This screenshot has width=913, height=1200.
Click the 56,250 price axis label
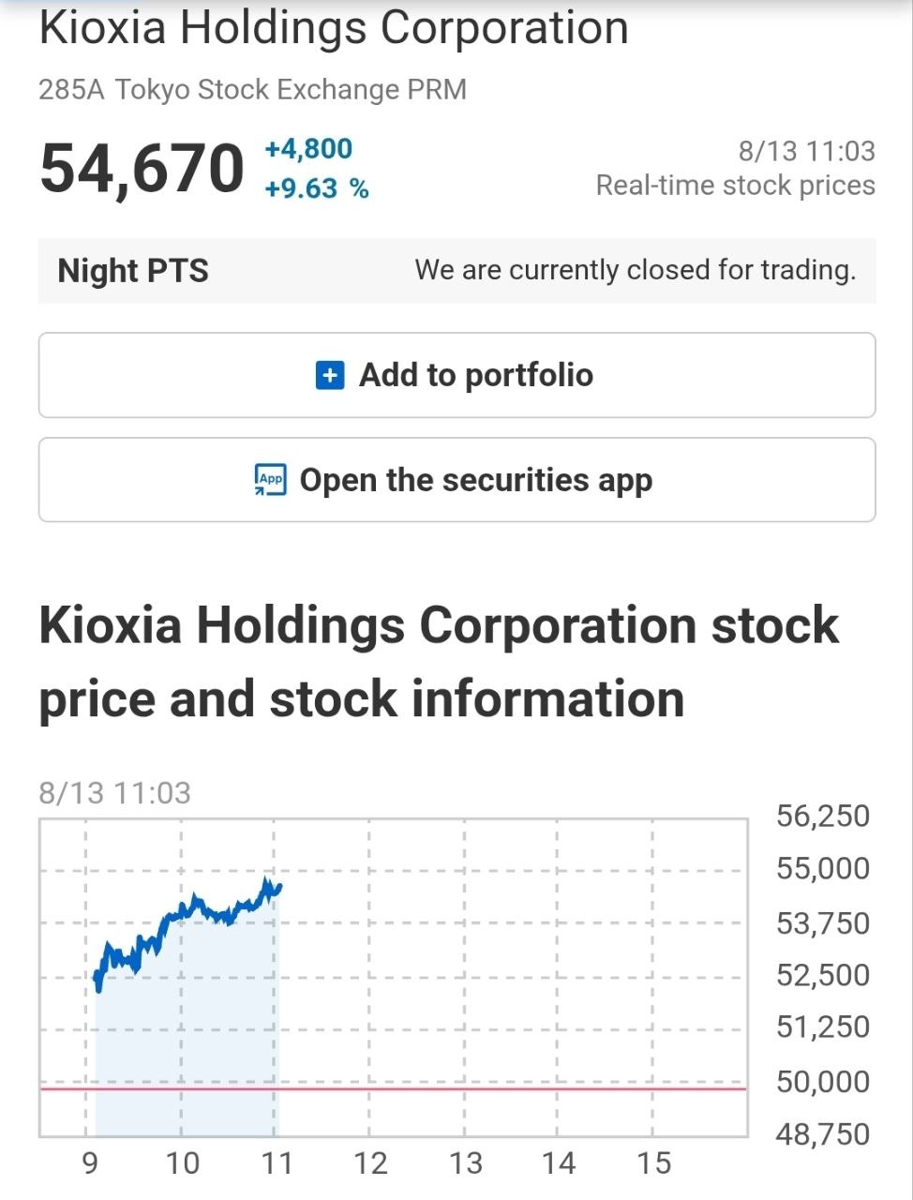click(823, 816)
